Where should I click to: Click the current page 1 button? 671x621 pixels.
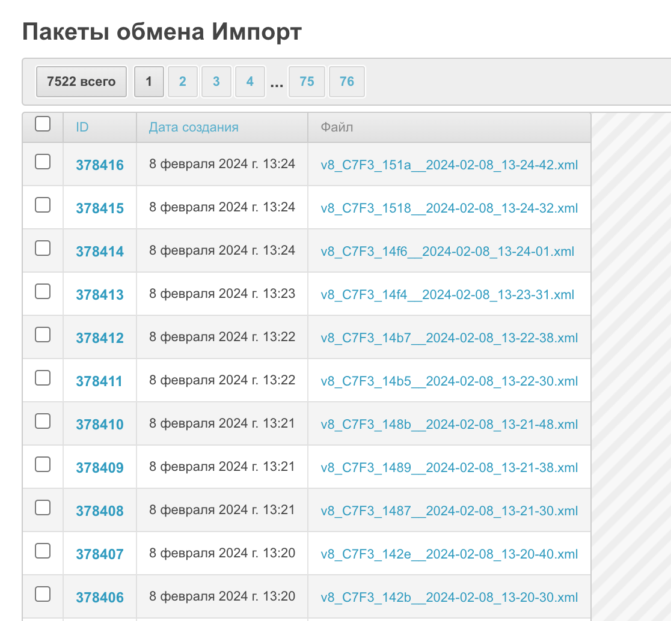[149, 82]
